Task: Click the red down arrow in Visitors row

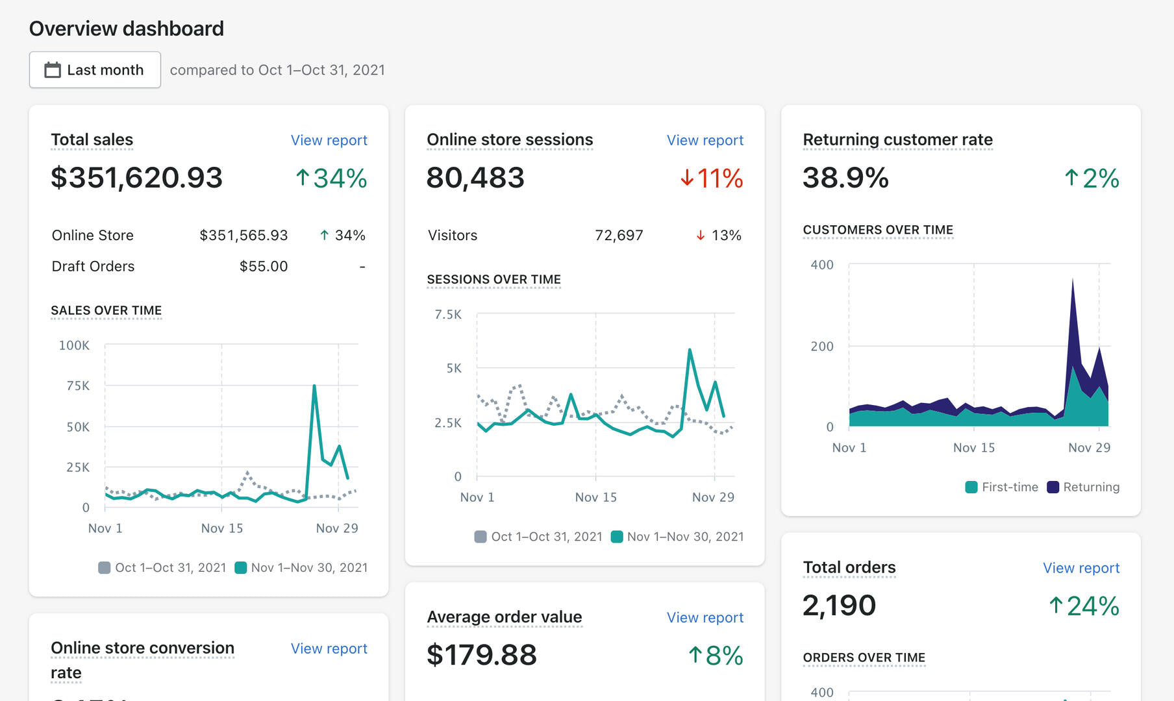Action: tap(701, 236)
